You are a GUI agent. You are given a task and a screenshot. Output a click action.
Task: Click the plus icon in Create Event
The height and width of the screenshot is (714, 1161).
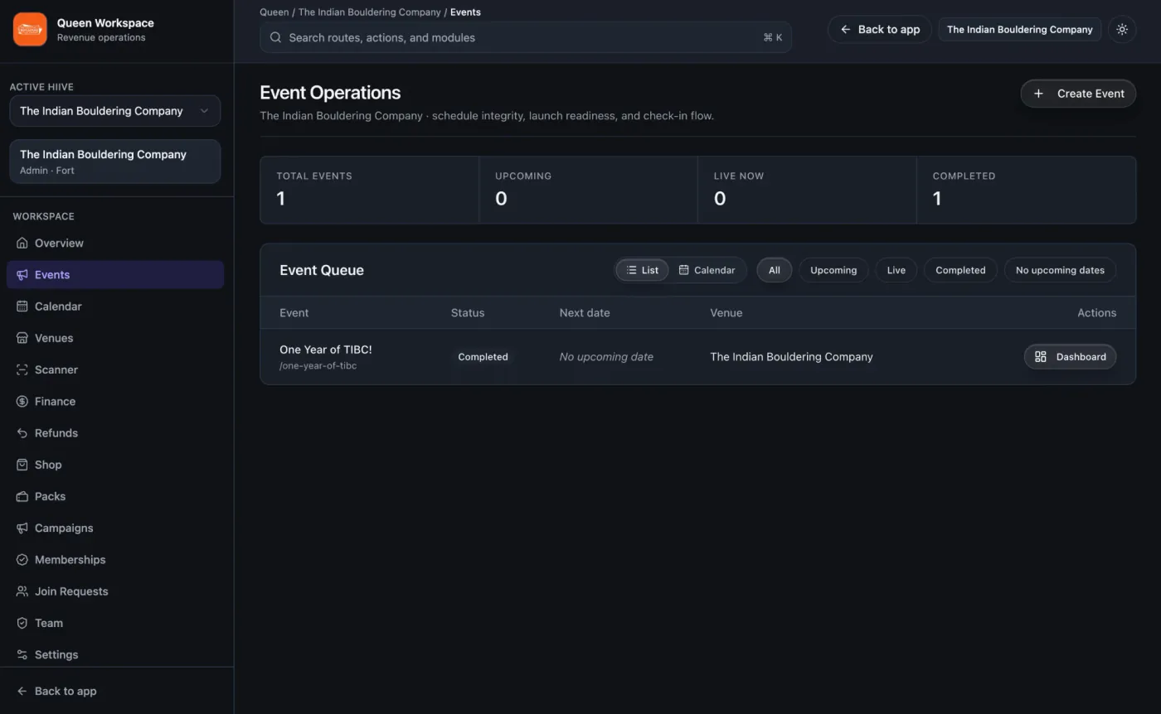pyautogui.click(x=1038, y=94)
